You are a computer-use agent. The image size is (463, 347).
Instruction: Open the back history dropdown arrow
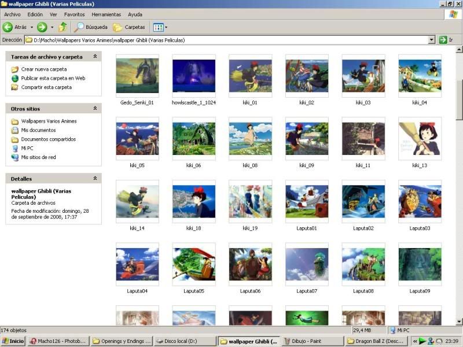tap(32, 27)
